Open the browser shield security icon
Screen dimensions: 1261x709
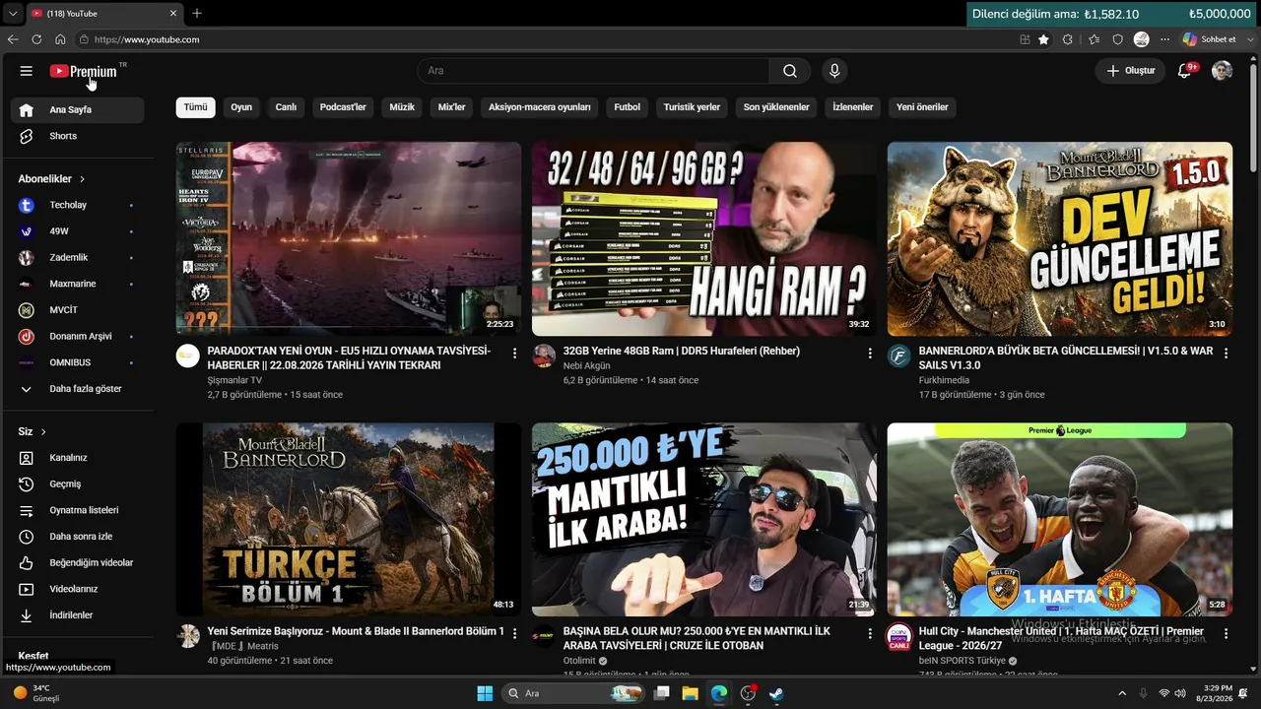1117,39
